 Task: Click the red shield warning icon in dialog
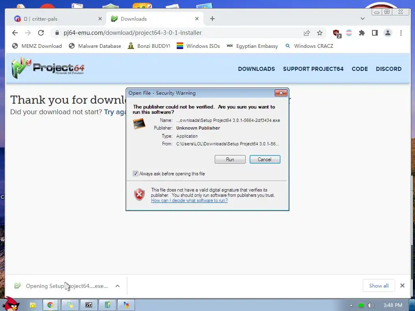[x=139, y=195]
